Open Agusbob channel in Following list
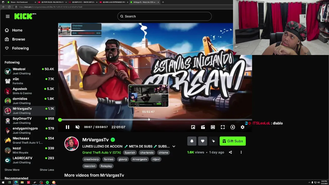Screen dimensions: 329x185 (x=29, y=91)
